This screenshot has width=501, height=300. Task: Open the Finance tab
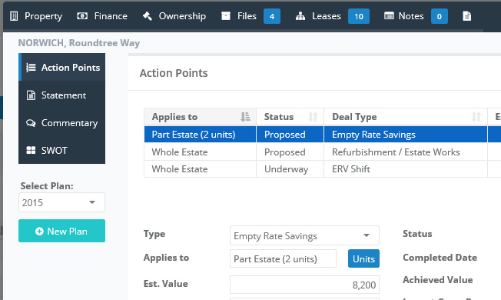point(102,16)
